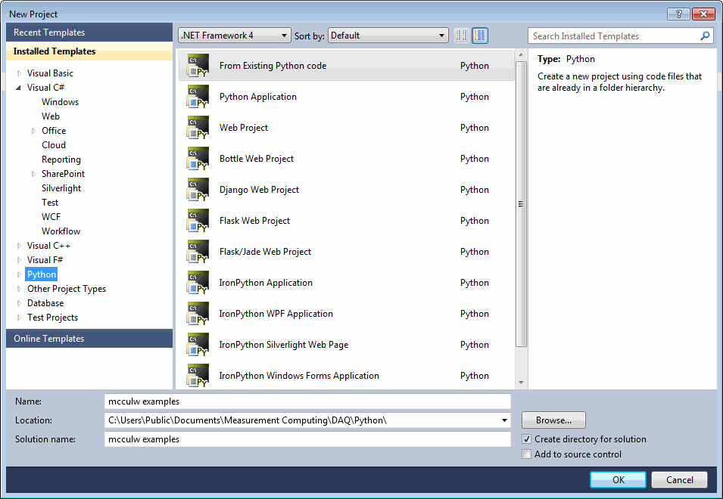Screen dimensions: 723x499
Task: Click OK to create the project
Action: [x=618, y=479]
